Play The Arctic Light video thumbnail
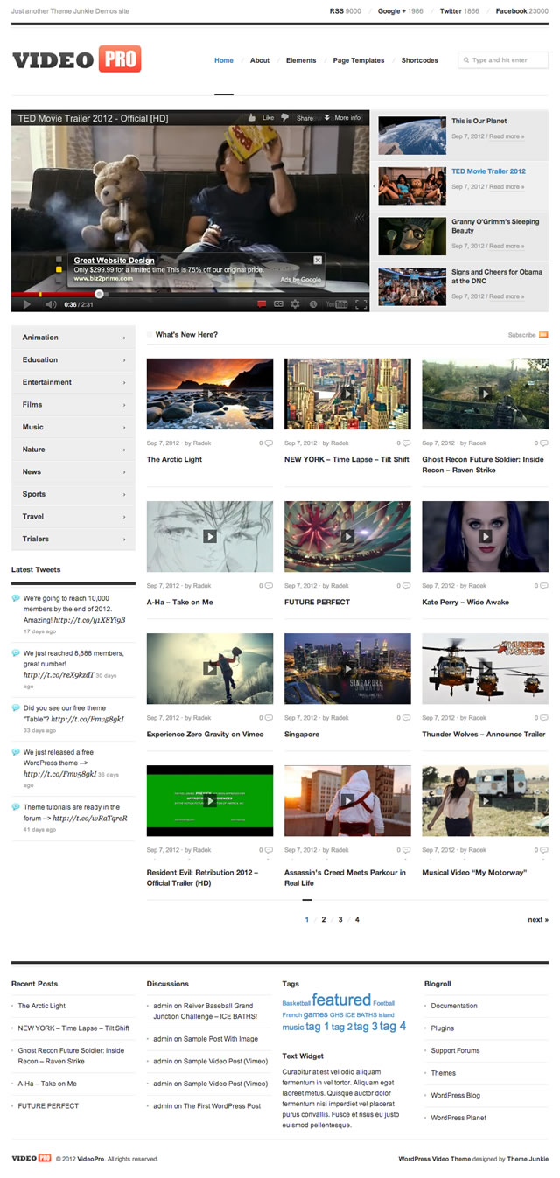 pyautogui.click(x=210, y=394)
